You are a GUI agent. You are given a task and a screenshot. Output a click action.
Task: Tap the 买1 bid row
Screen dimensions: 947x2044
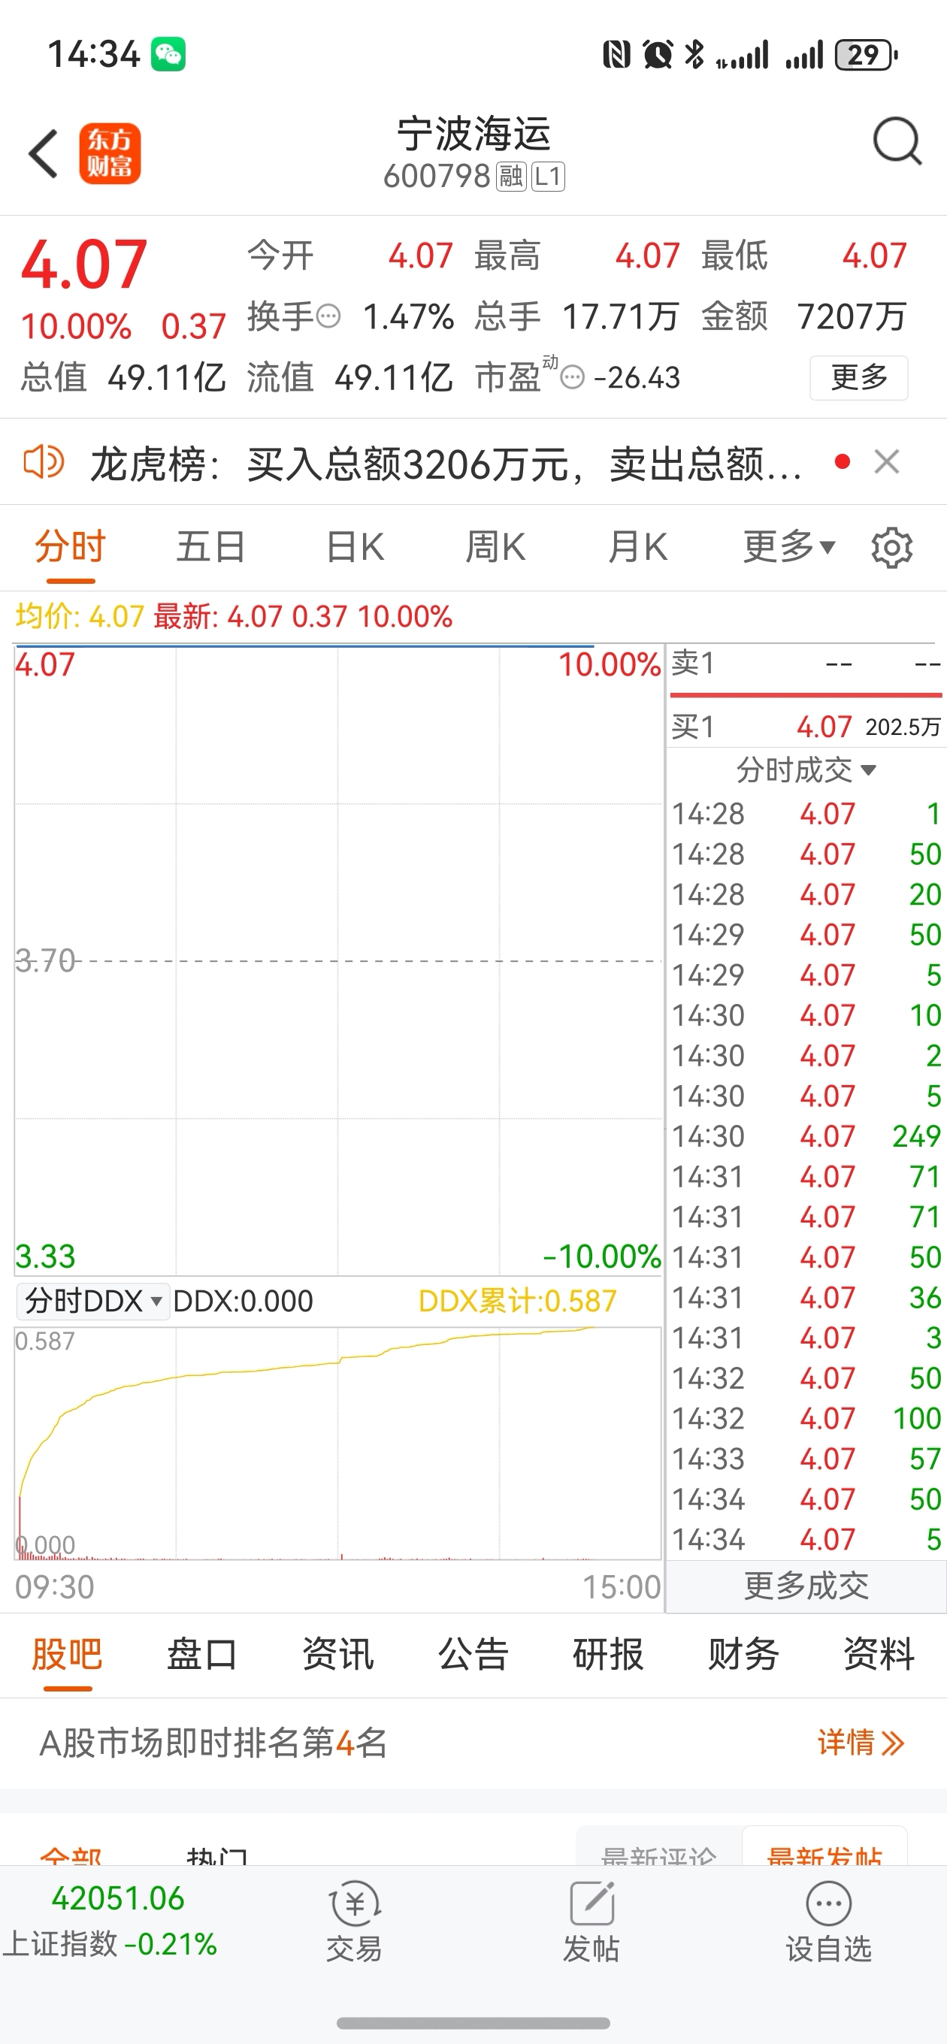tap(806, 726)
